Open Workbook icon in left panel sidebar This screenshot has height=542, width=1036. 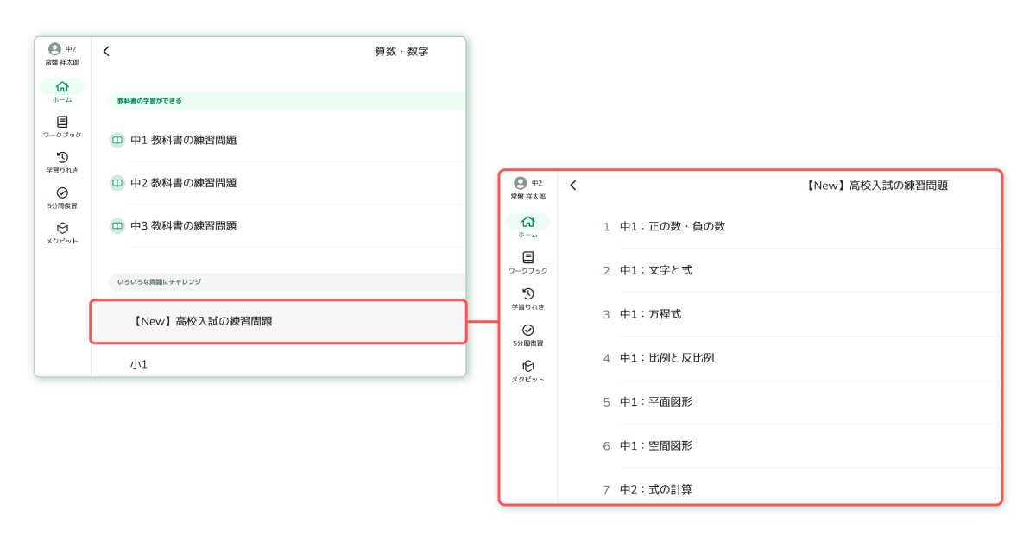(62, 123)
